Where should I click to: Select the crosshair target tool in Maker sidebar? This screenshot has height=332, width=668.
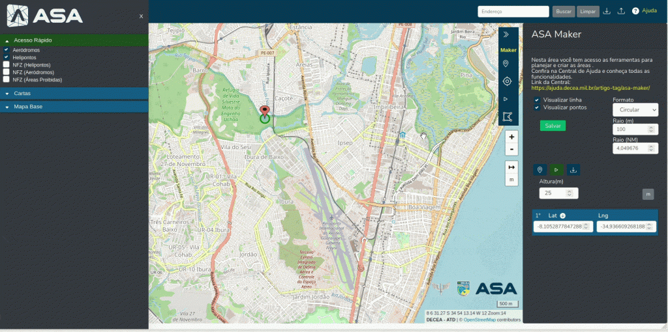506,81
